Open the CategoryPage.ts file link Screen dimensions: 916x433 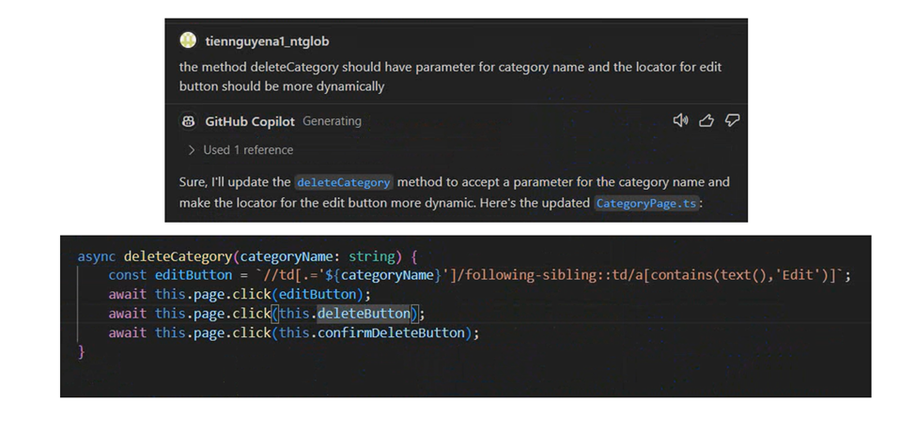coord(646,203)
